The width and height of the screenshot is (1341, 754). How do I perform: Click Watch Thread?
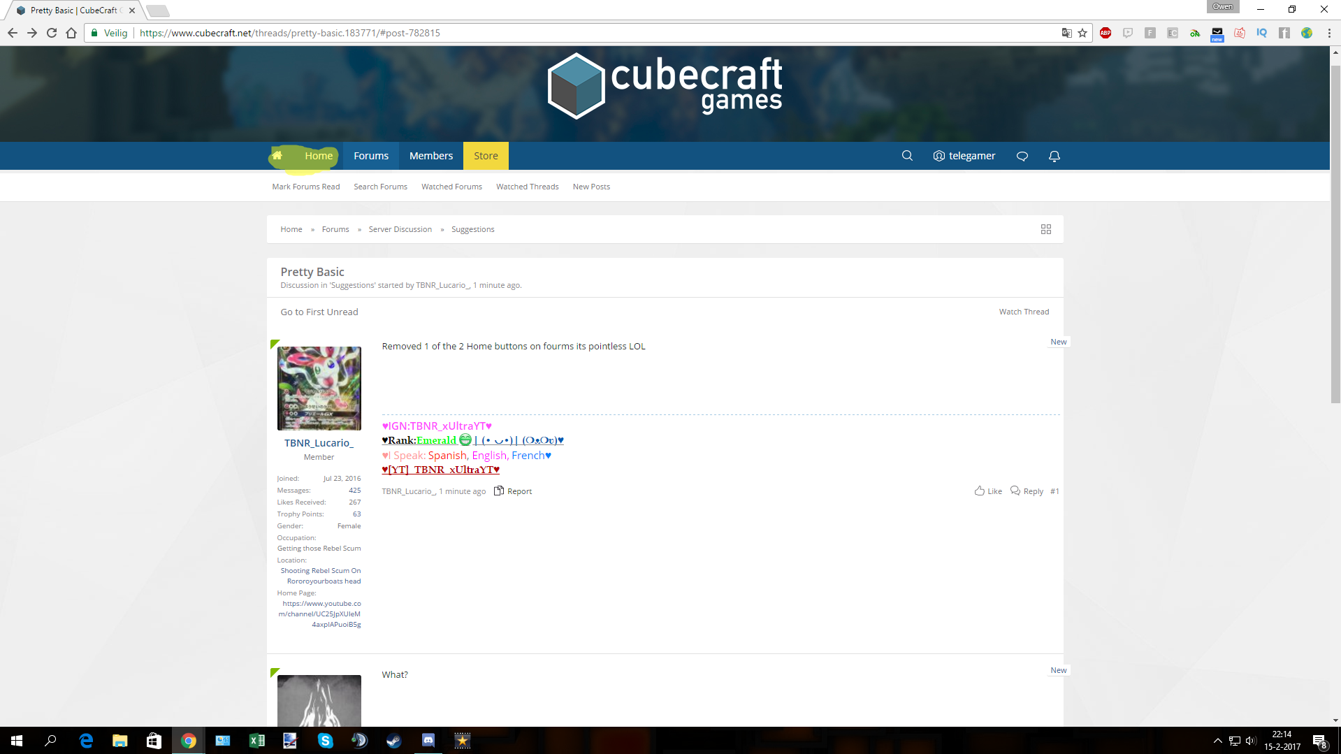[x=1024, y=312]
